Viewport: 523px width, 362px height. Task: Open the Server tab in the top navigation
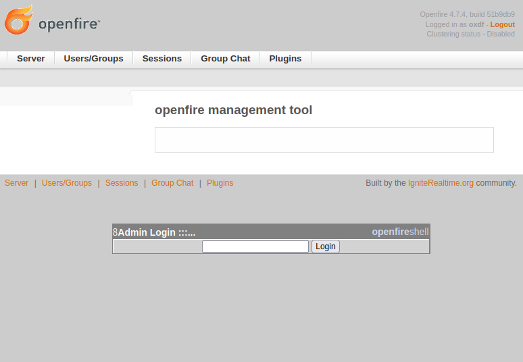coord(30,59)
